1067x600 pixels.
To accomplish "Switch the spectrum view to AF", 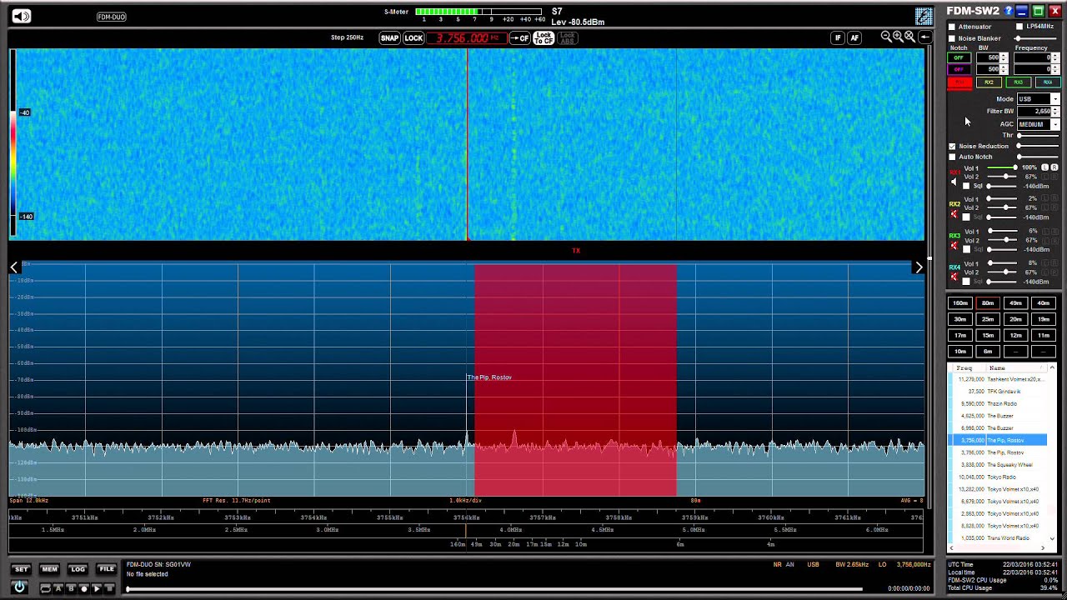I will click(854, 38).
